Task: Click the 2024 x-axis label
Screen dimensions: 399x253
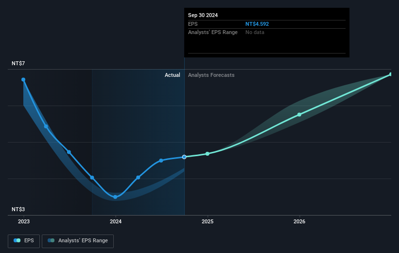Action: 116,222
